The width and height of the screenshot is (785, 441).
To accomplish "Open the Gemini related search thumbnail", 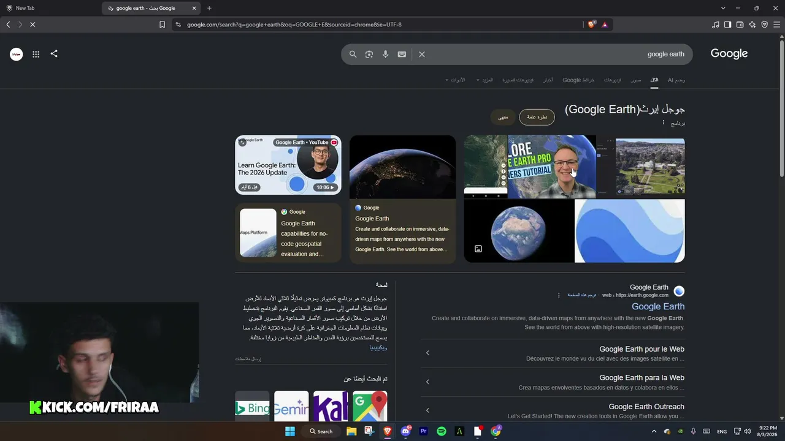I will (291, 406).
